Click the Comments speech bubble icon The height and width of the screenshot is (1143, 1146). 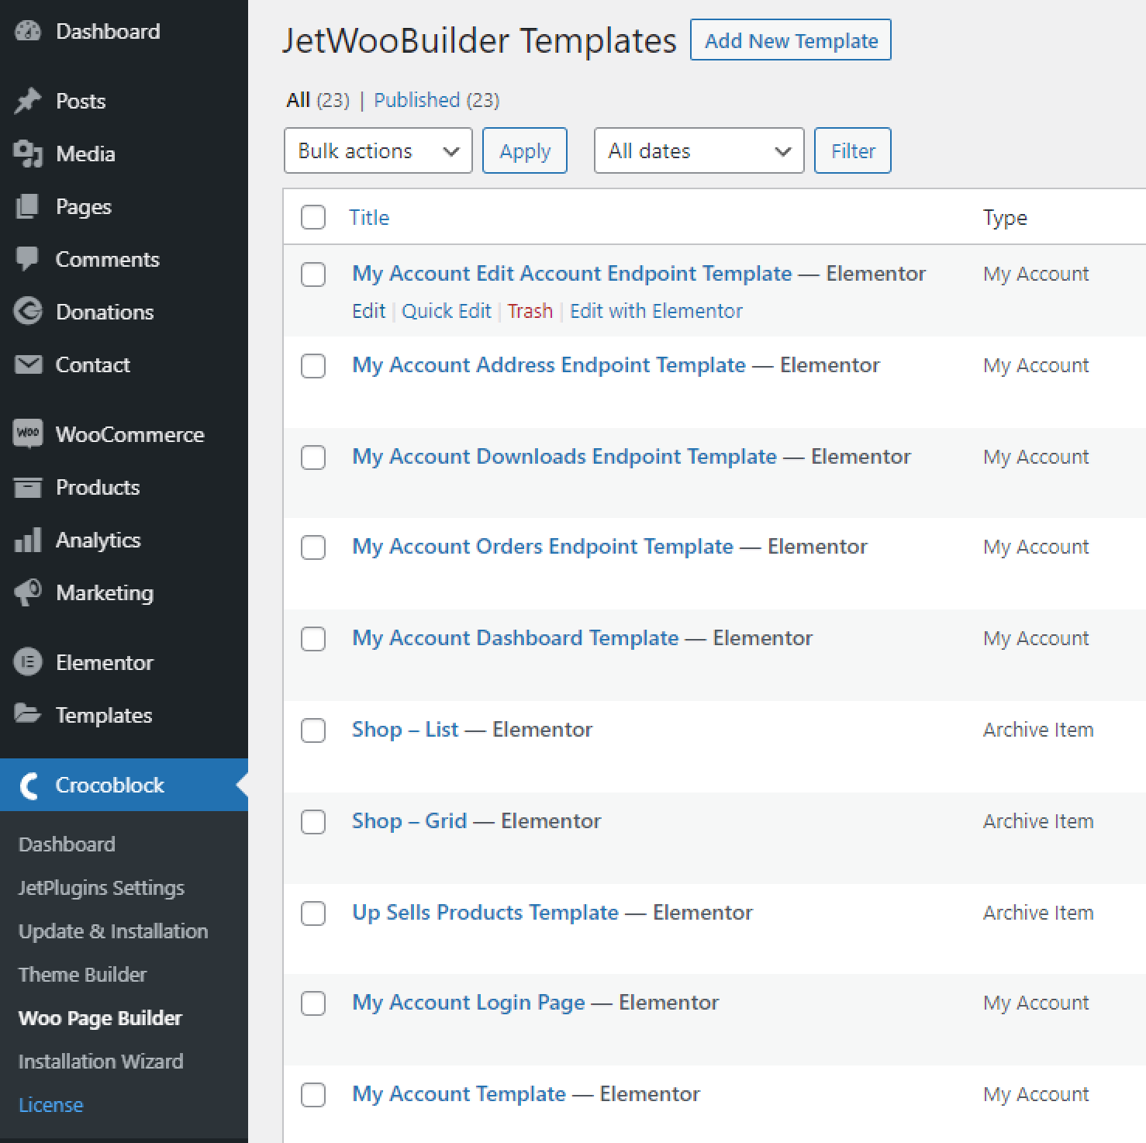click(x=28, y=259)
